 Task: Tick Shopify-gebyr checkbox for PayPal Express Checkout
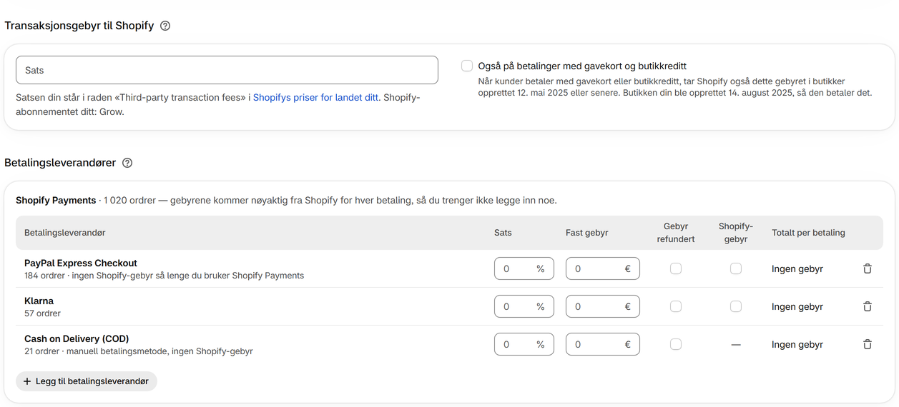click(736, 268)
